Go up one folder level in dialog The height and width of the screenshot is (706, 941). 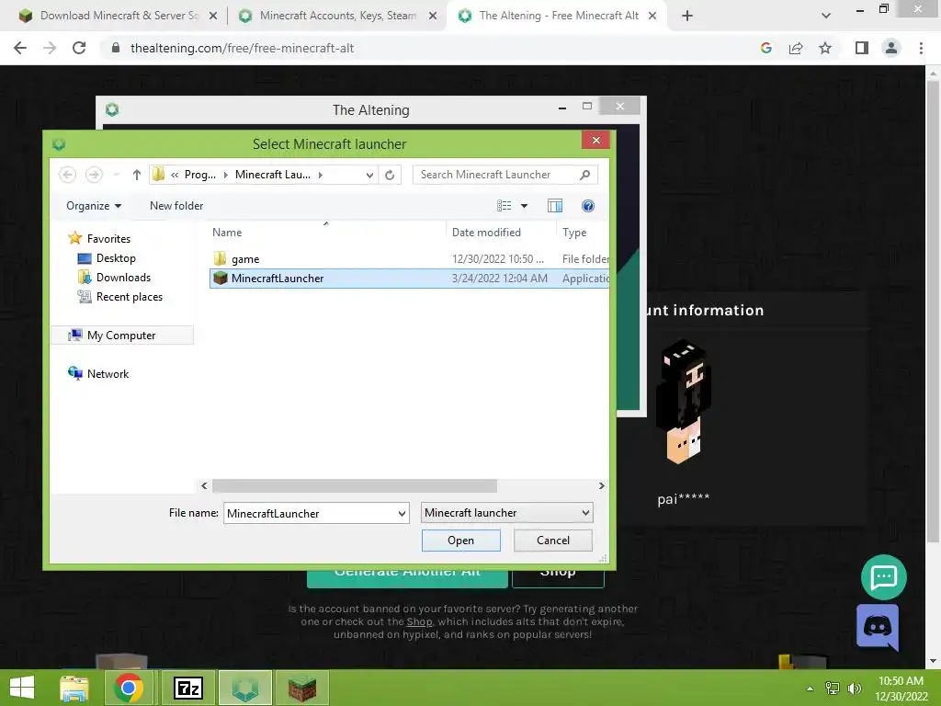click(137, 175)
